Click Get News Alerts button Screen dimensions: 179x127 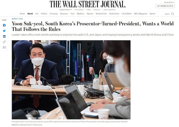(165, 6)
